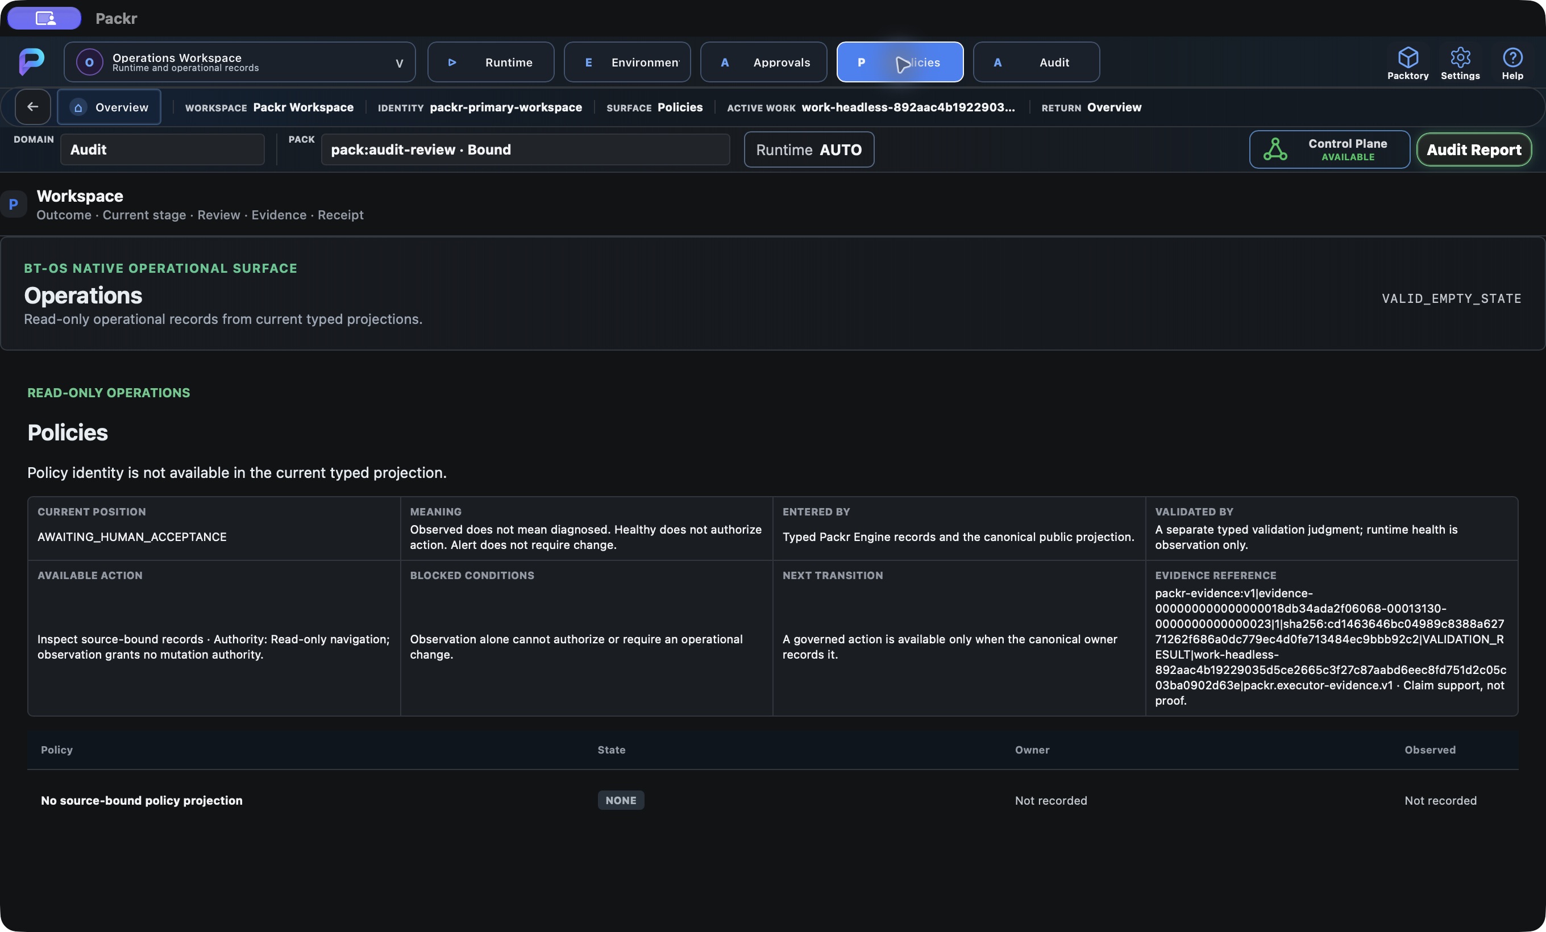Click the back arrow button
Image resolution: width=1546 pixels, height=932 pixels.
coord(32,107)
